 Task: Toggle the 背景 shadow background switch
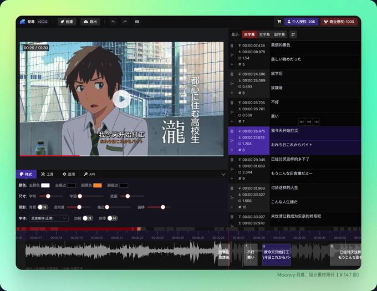click(43, 207)
